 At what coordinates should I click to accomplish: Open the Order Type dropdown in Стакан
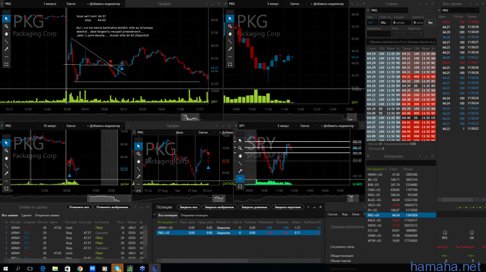pyautogui.click(x=385, y=23)
